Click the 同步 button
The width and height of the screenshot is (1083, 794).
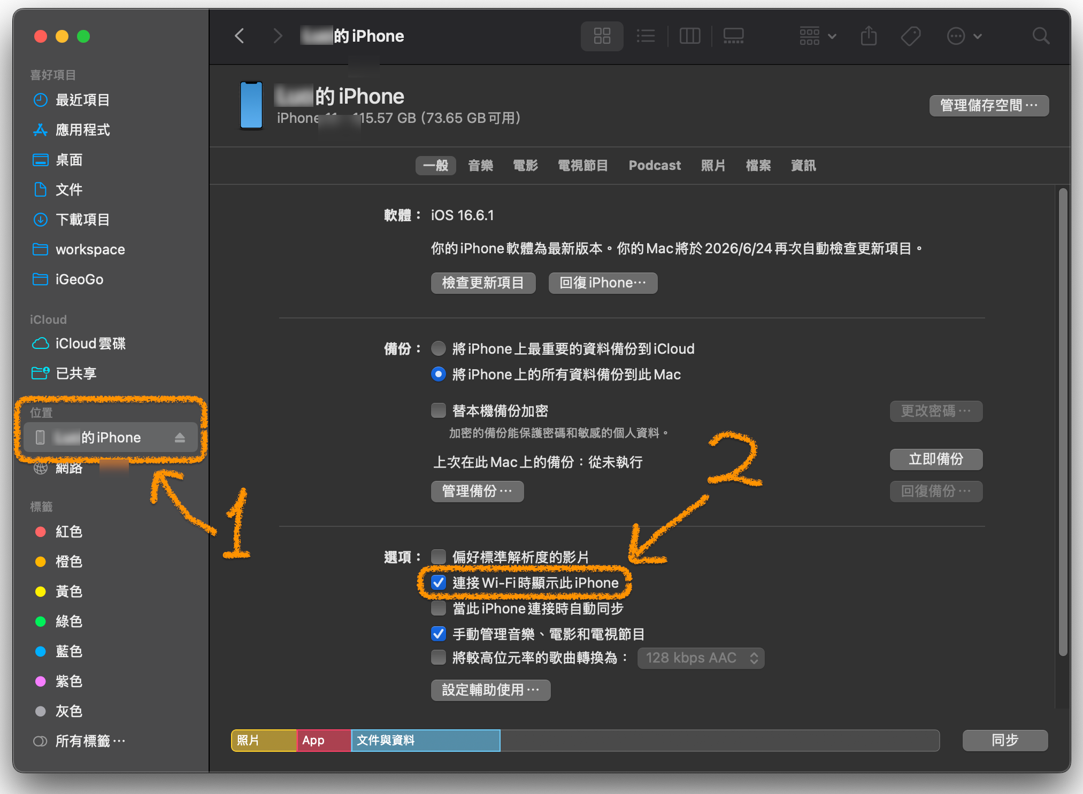[1005, 740]
